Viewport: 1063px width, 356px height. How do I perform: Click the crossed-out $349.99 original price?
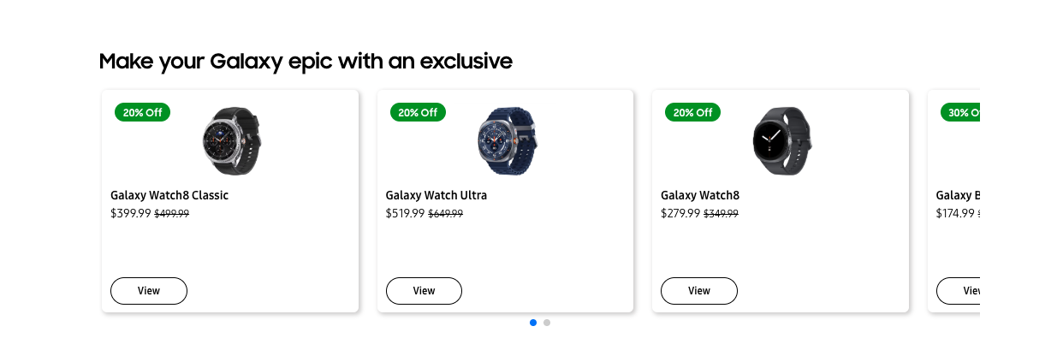tap(721, 214)
